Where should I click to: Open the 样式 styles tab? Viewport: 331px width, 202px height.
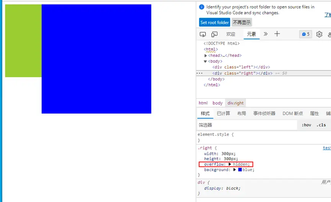[x=205, y=114]
